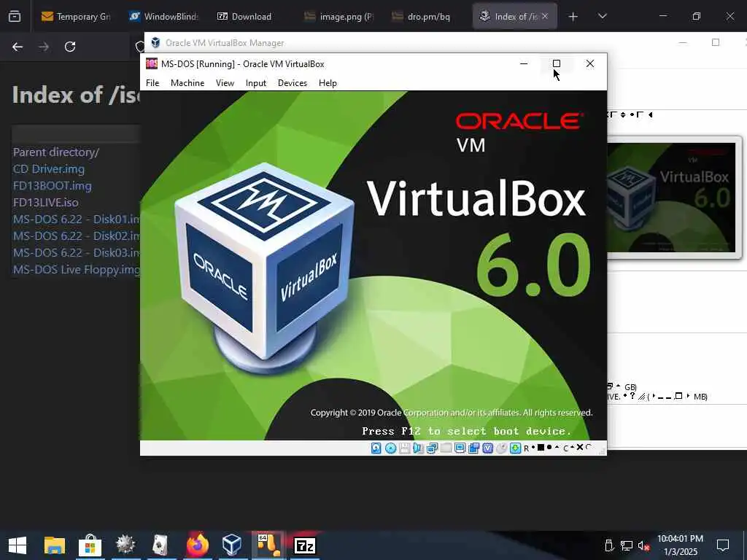Screen dimensions: 747x560
Task: Click the green arrow keyboard capture icon
Action: [515, 448]
